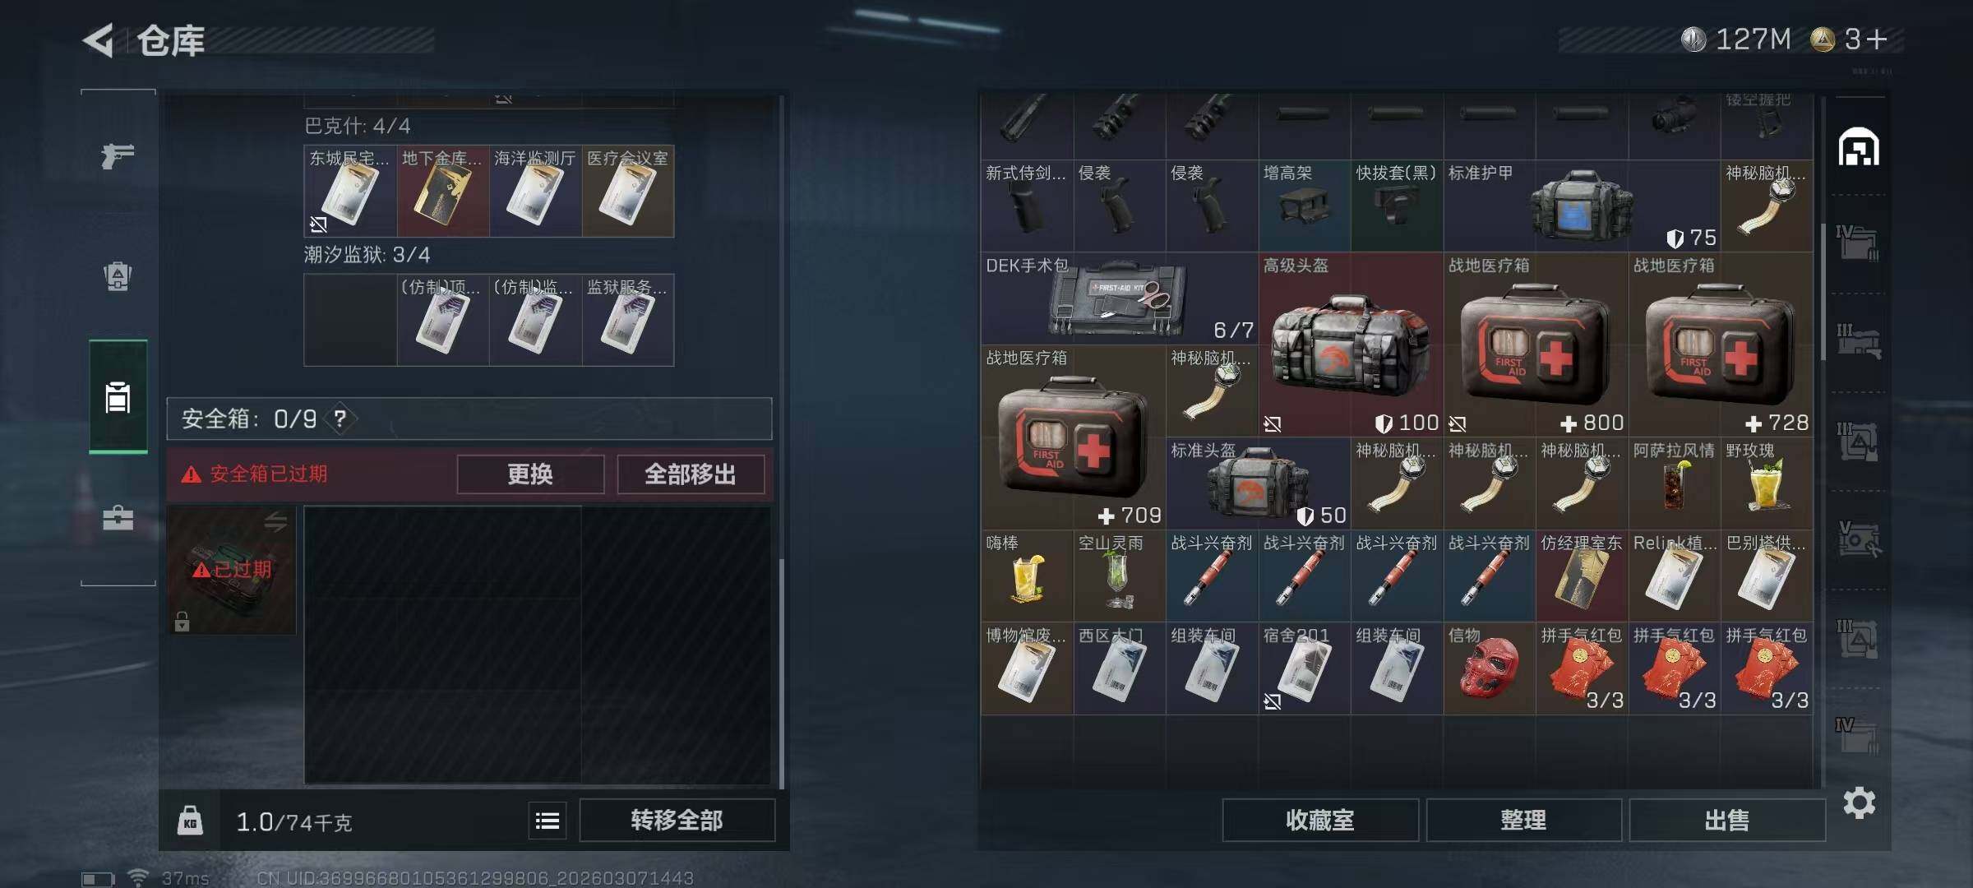
Task: Toggle the expired safe box swap arrows
Action: coord(275,520)
